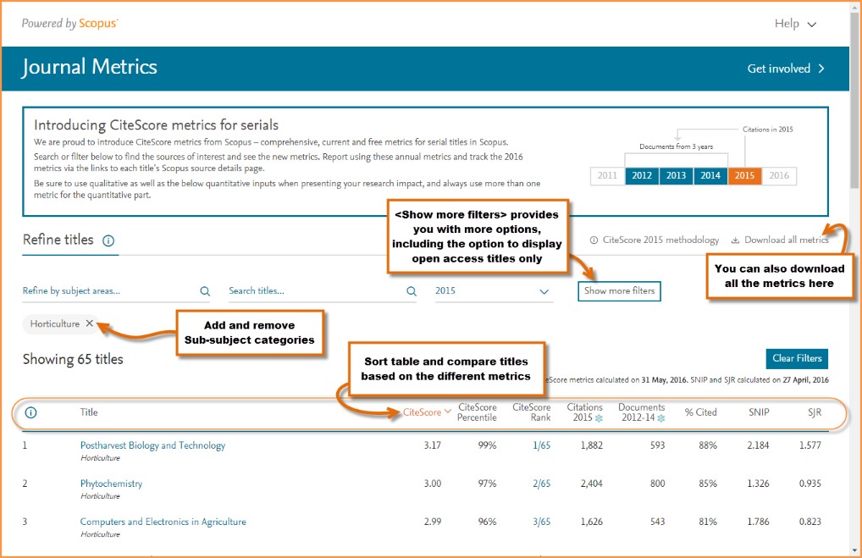Open the Download all metrics link

coord(786,240)
